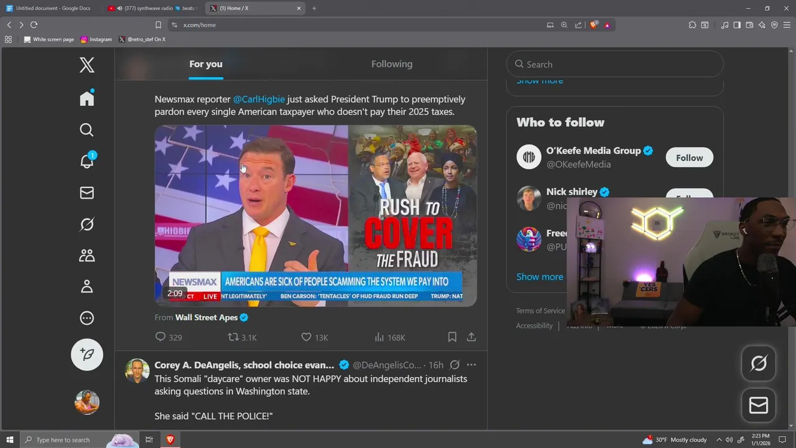This screenshot has width=796, height=448.
Task: Open the More circle menu in sidebar
Action: (87, 318)
